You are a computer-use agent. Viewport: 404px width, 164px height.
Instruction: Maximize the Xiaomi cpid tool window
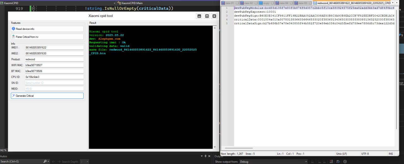[x=207, y=16]
